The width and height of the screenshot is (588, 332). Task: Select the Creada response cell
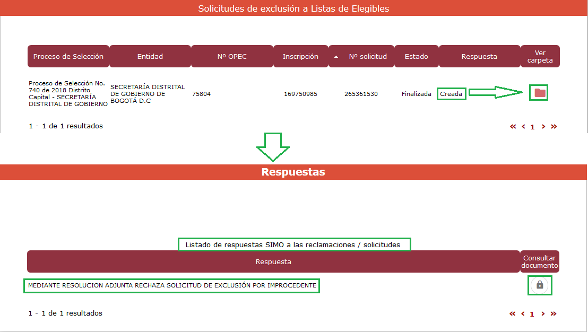pyautogui.click(x=451, y=94)
